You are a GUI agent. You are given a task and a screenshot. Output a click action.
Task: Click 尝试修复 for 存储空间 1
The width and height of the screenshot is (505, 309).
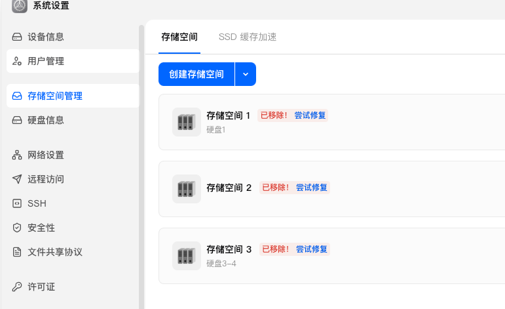pyautogui.click(x=310, y=115)
